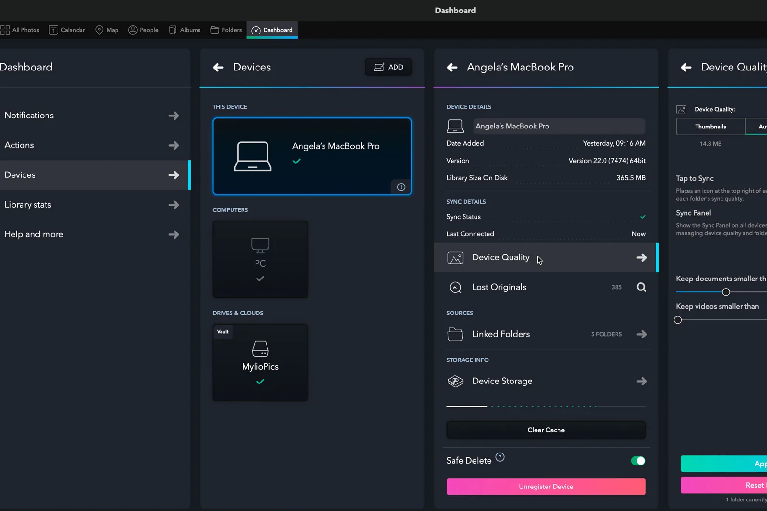Click the PC monitor icon
Viewport: 767px width, 511px height.
click(260, 245)
